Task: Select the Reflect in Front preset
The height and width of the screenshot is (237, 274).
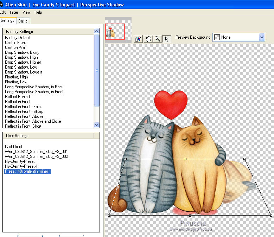Action: (x=18, y=102)
